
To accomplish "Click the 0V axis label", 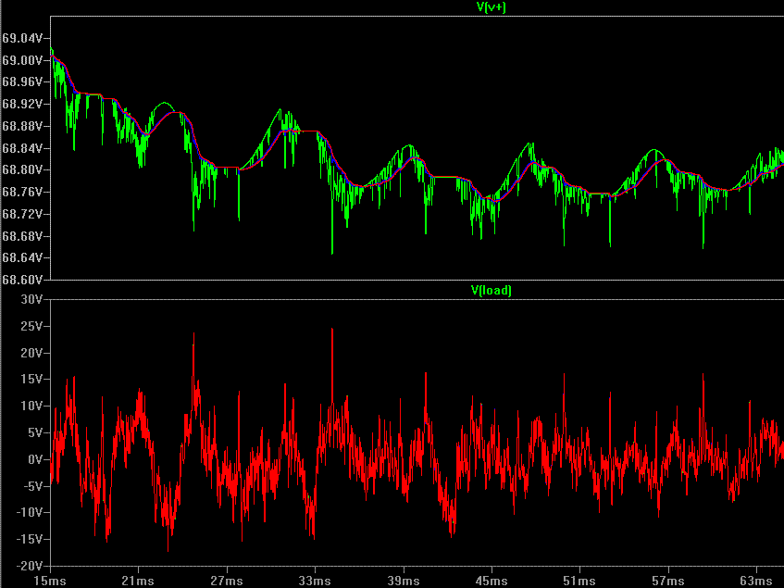I will (x=35, y=459).
